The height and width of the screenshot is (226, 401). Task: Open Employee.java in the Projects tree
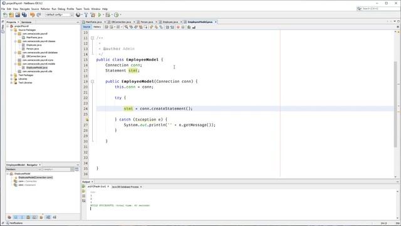pos(34,45)
